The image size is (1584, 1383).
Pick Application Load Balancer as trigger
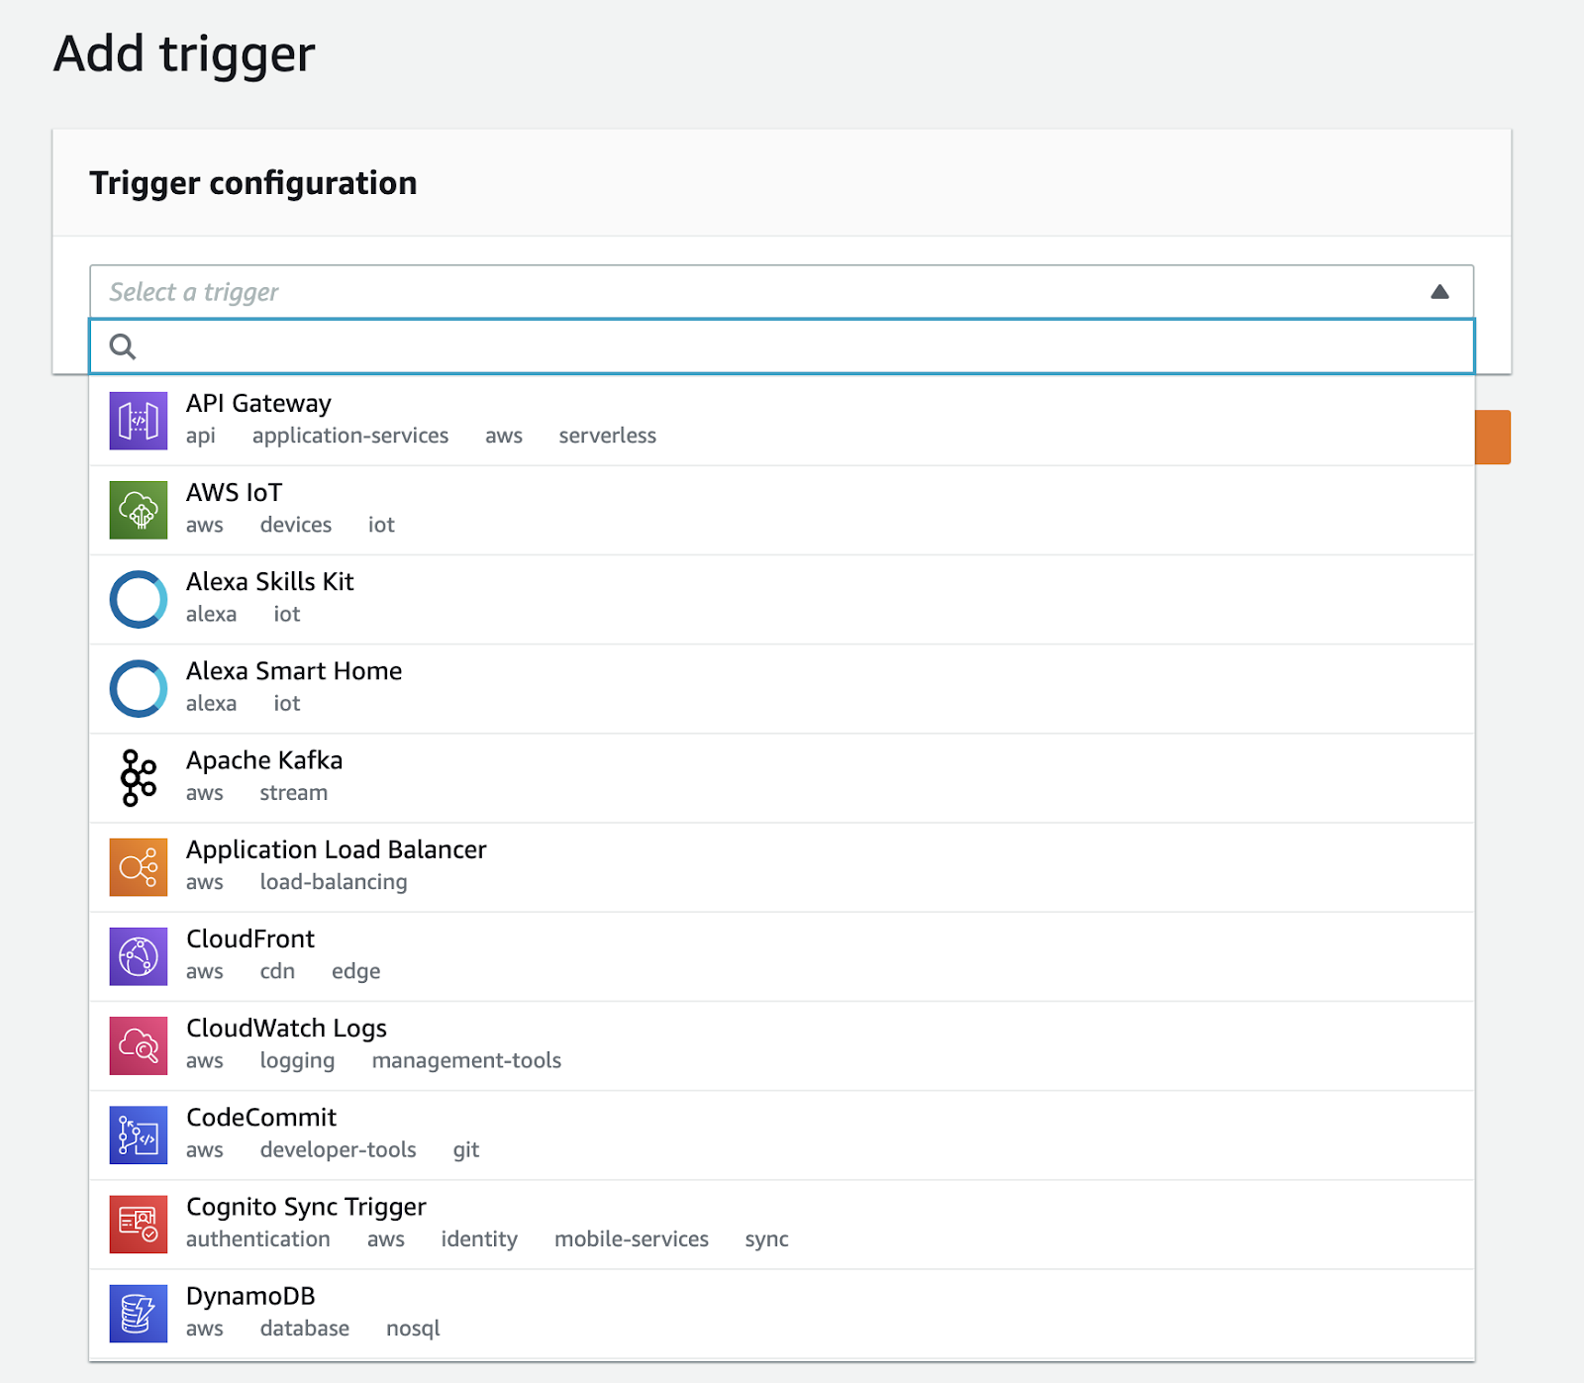(x=781, y=867)
